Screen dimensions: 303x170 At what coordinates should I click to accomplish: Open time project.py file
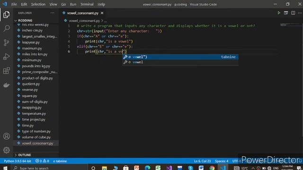click(x=34, y=119)
